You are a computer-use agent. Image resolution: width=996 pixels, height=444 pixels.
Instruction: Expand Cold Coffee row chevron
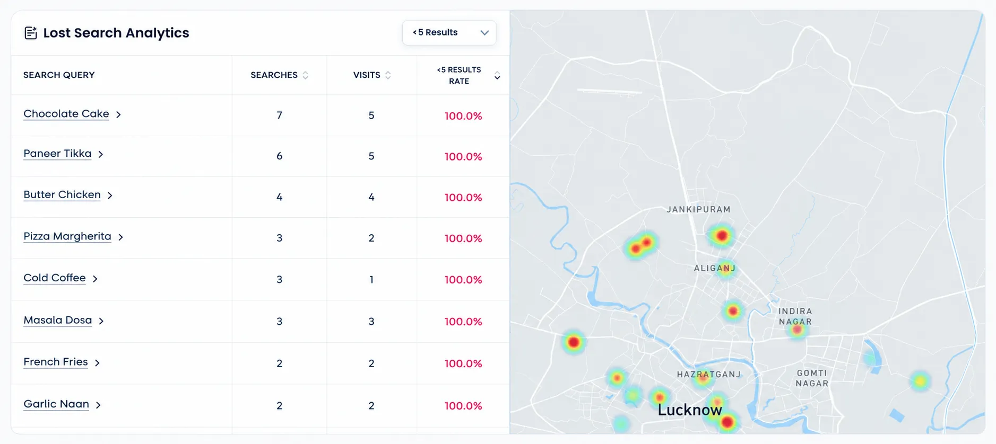[95, 279]
